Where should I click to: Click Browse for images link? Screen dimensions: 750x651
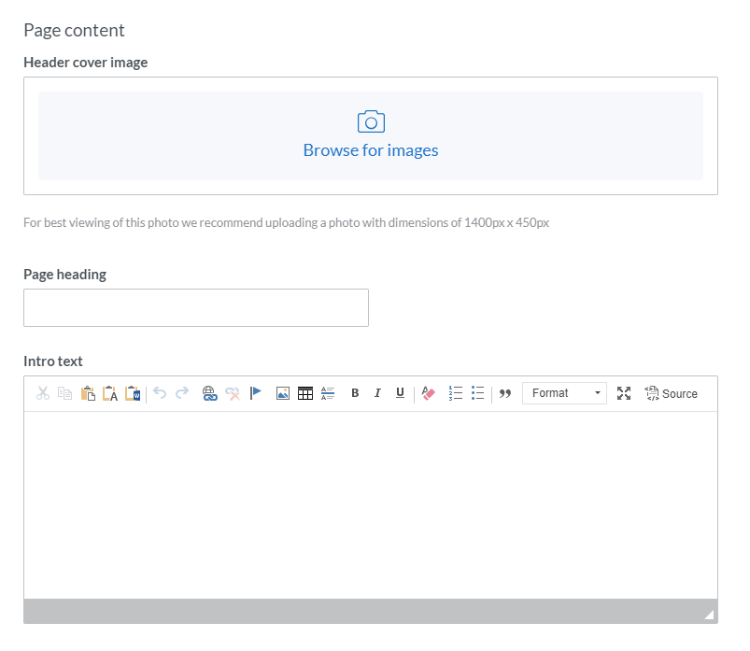[x=371, y=149]
